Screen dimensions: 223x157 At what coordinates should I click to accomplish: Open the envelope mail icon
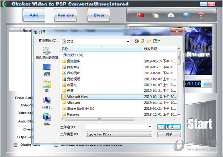click(x=171, y=15)
